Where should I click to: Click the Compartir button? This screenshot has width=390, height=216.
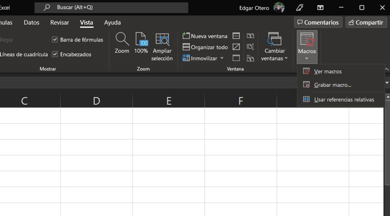[366, 22]
